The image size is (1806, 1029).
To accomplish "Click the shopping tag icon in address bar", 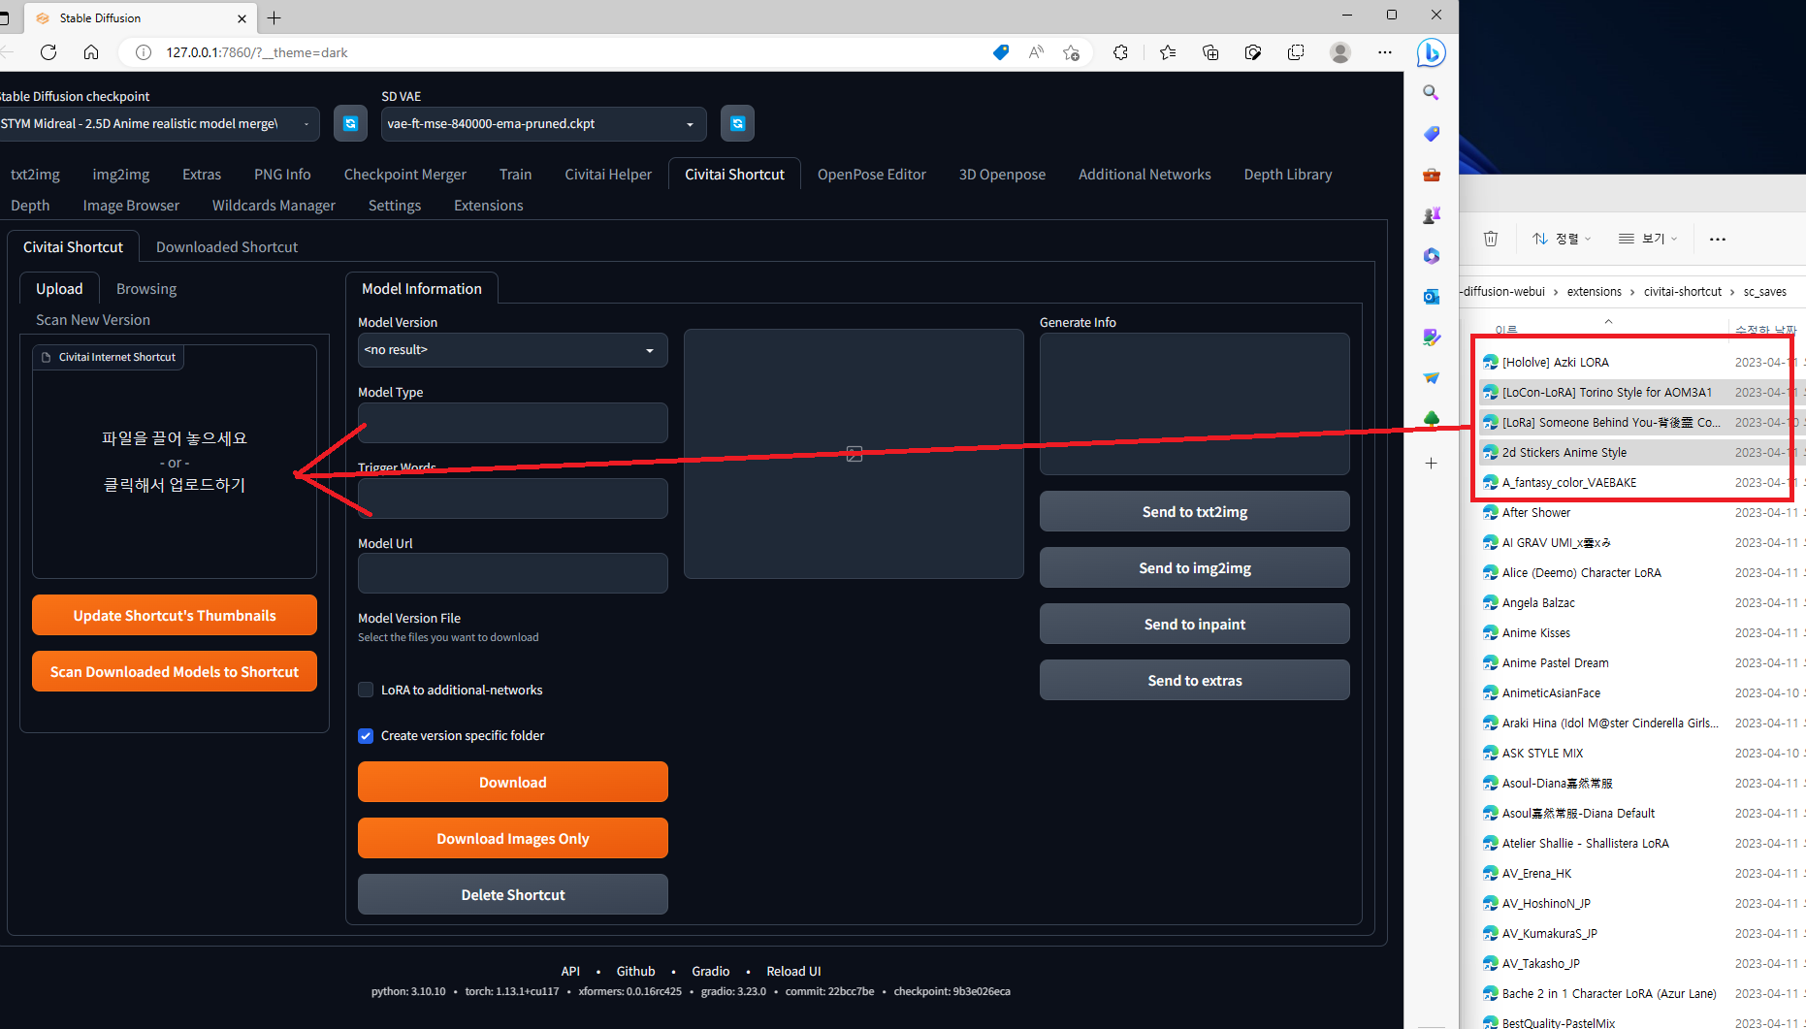I will coord(1001,52).
